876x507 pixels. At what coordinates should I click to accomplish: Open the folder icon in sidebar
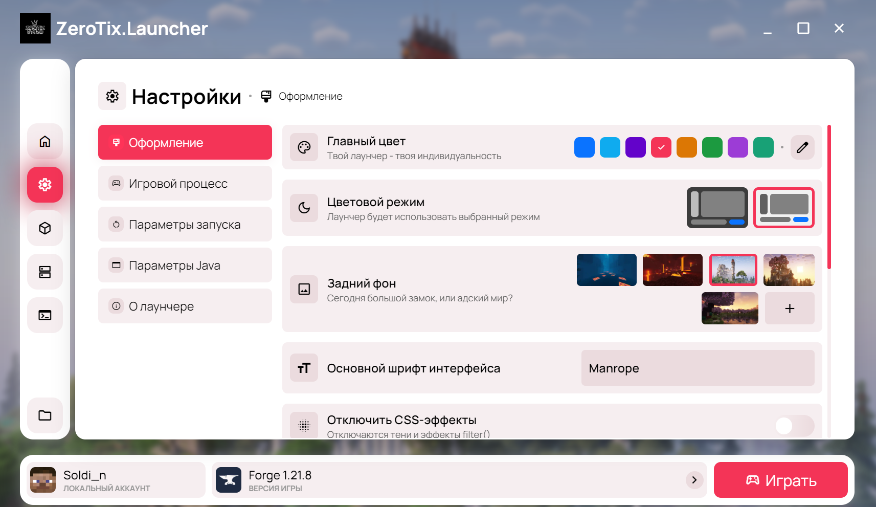pyautogui.click(x=45, y=415)
